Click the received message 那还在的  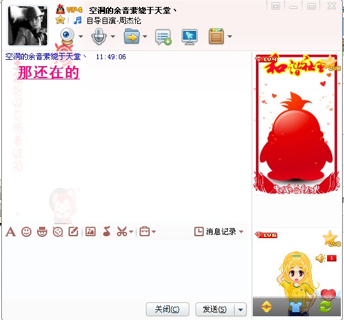click(48, 72)
